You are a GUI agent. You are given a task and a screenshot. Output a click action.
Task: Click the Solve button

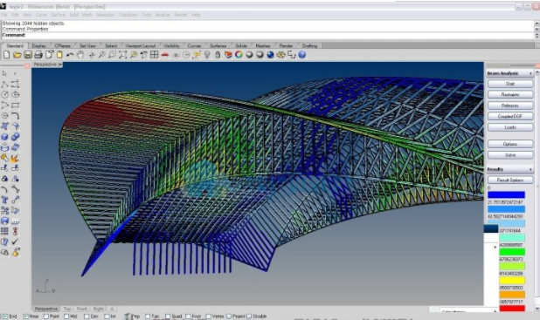pos(510,155)
